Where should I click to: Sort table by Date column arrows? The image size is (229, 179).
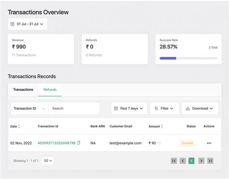pyautogui.click(x=19, y=126)
